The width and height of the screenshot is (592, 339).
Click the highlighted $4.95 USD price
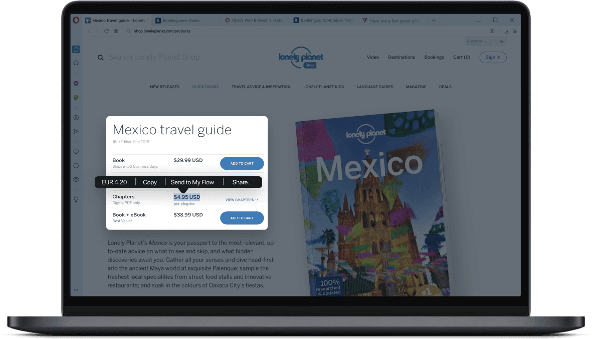pos(187,197)
